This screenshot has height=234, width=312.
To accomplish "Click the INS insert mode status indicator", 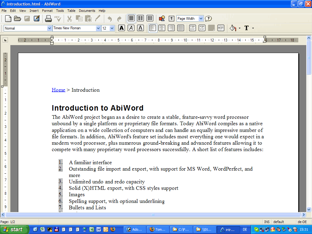I will (x=267, y=222).
